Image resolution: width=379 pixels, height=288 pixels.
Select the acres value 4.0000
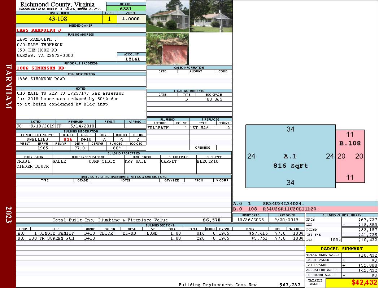coord(131,19)
